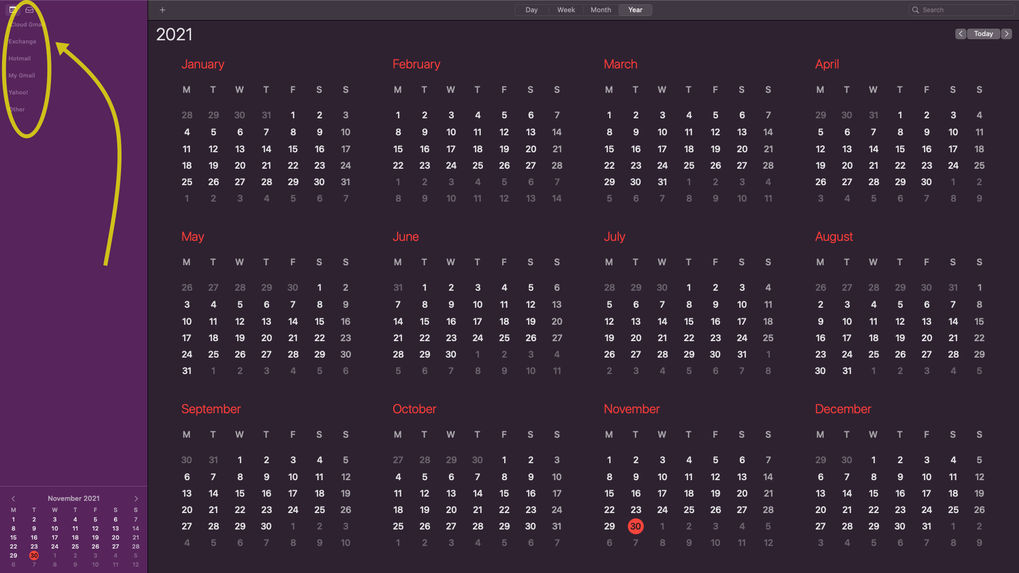Expand the Hotmail account section

point(20,58)
